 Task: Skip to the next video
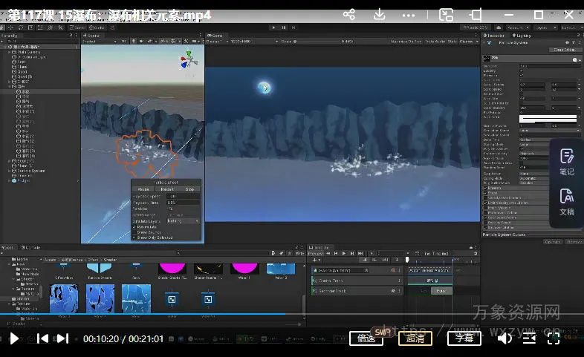click(x=63, y=338)
